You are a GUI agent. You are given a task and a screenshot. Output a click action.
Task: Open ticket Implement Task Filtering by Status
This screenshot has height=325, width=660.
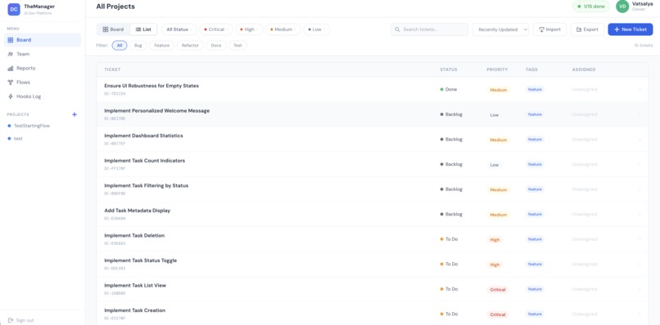146,185
